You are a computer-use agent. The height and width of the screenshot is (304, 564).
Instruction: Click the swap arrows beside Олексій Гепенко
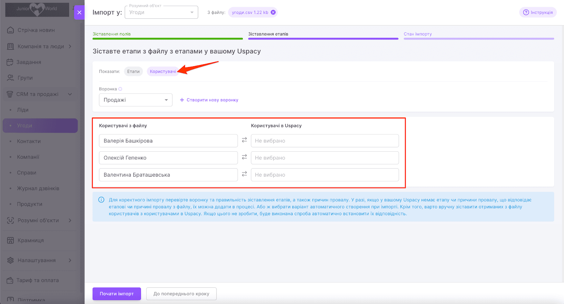tap(244, 157)
